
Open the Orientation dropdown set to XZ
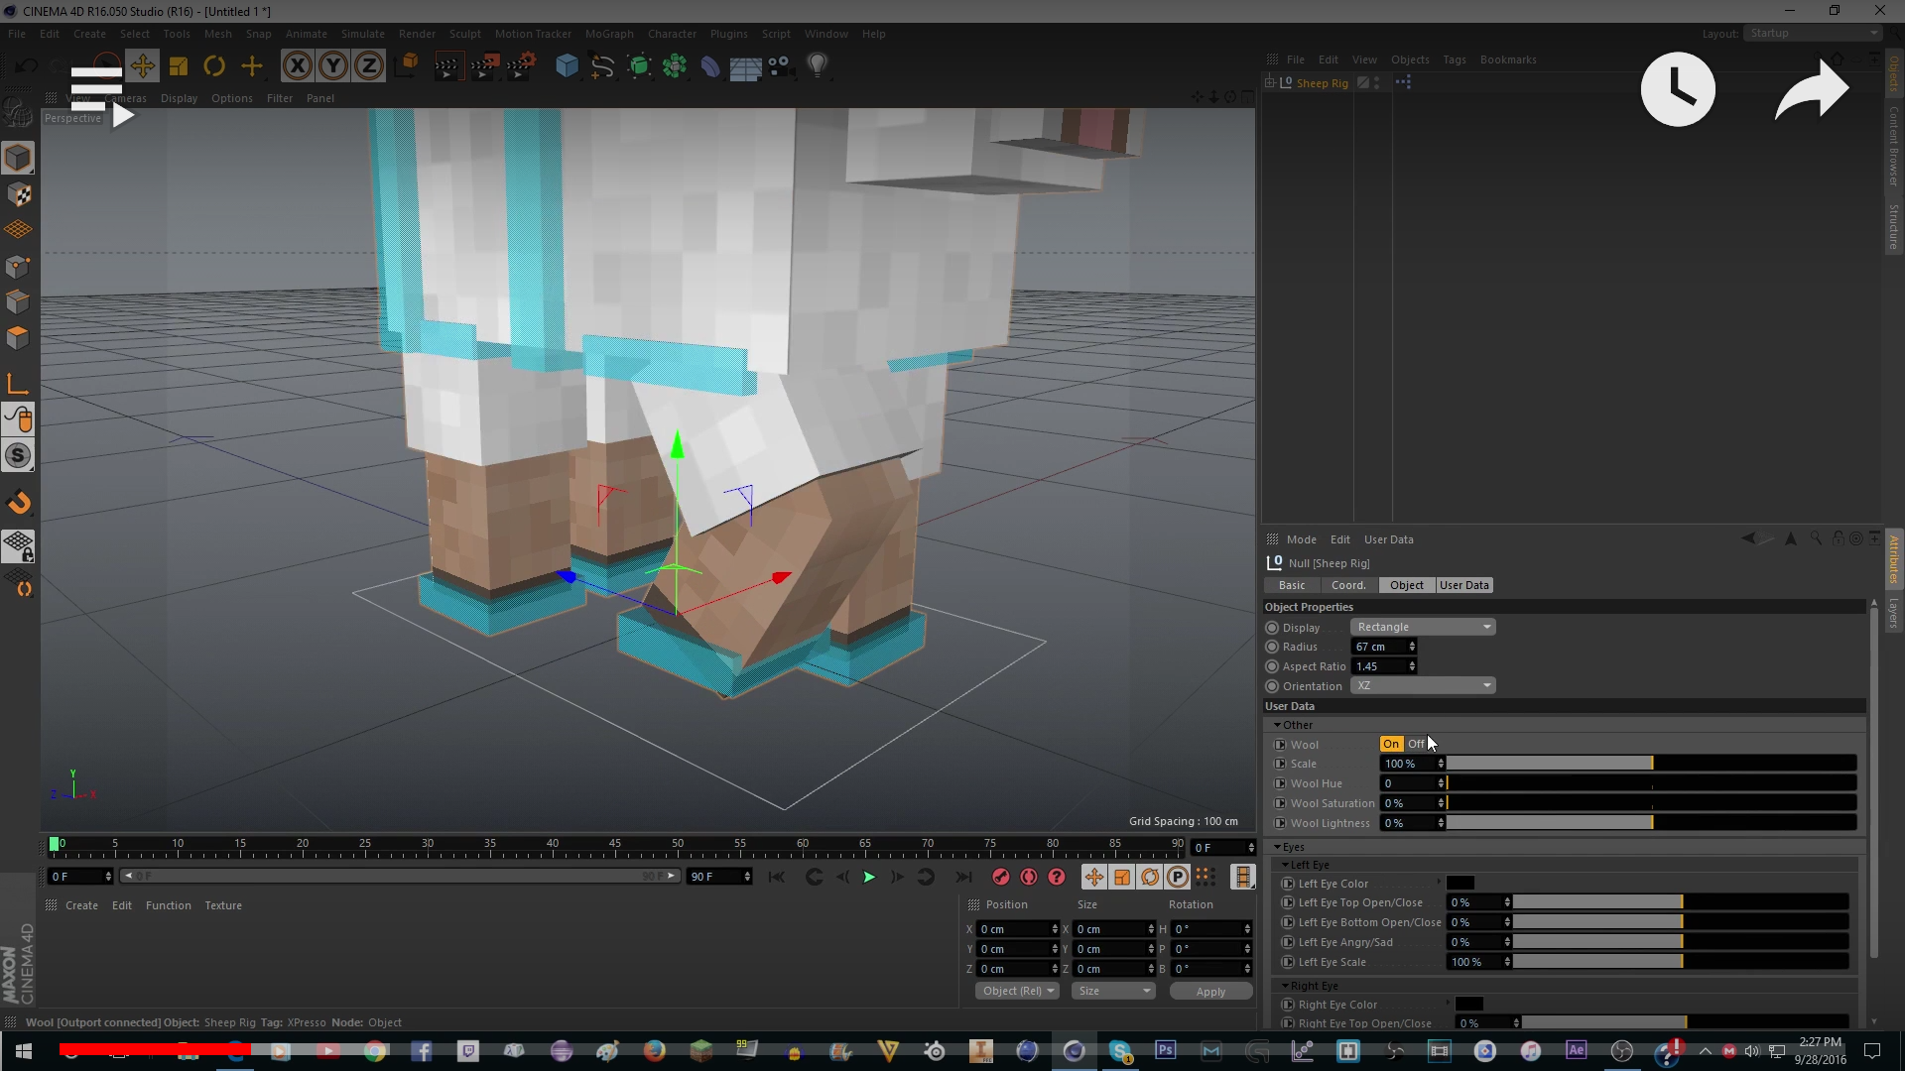pos(1423,685)
